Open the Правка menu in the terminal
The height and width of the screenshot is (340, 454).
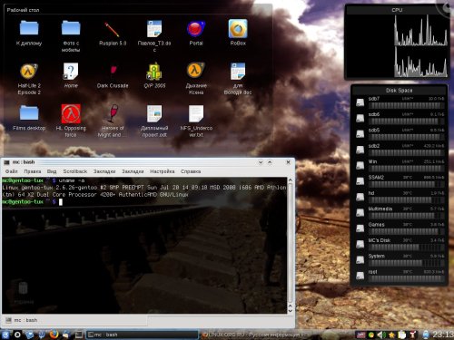point(33,171)
